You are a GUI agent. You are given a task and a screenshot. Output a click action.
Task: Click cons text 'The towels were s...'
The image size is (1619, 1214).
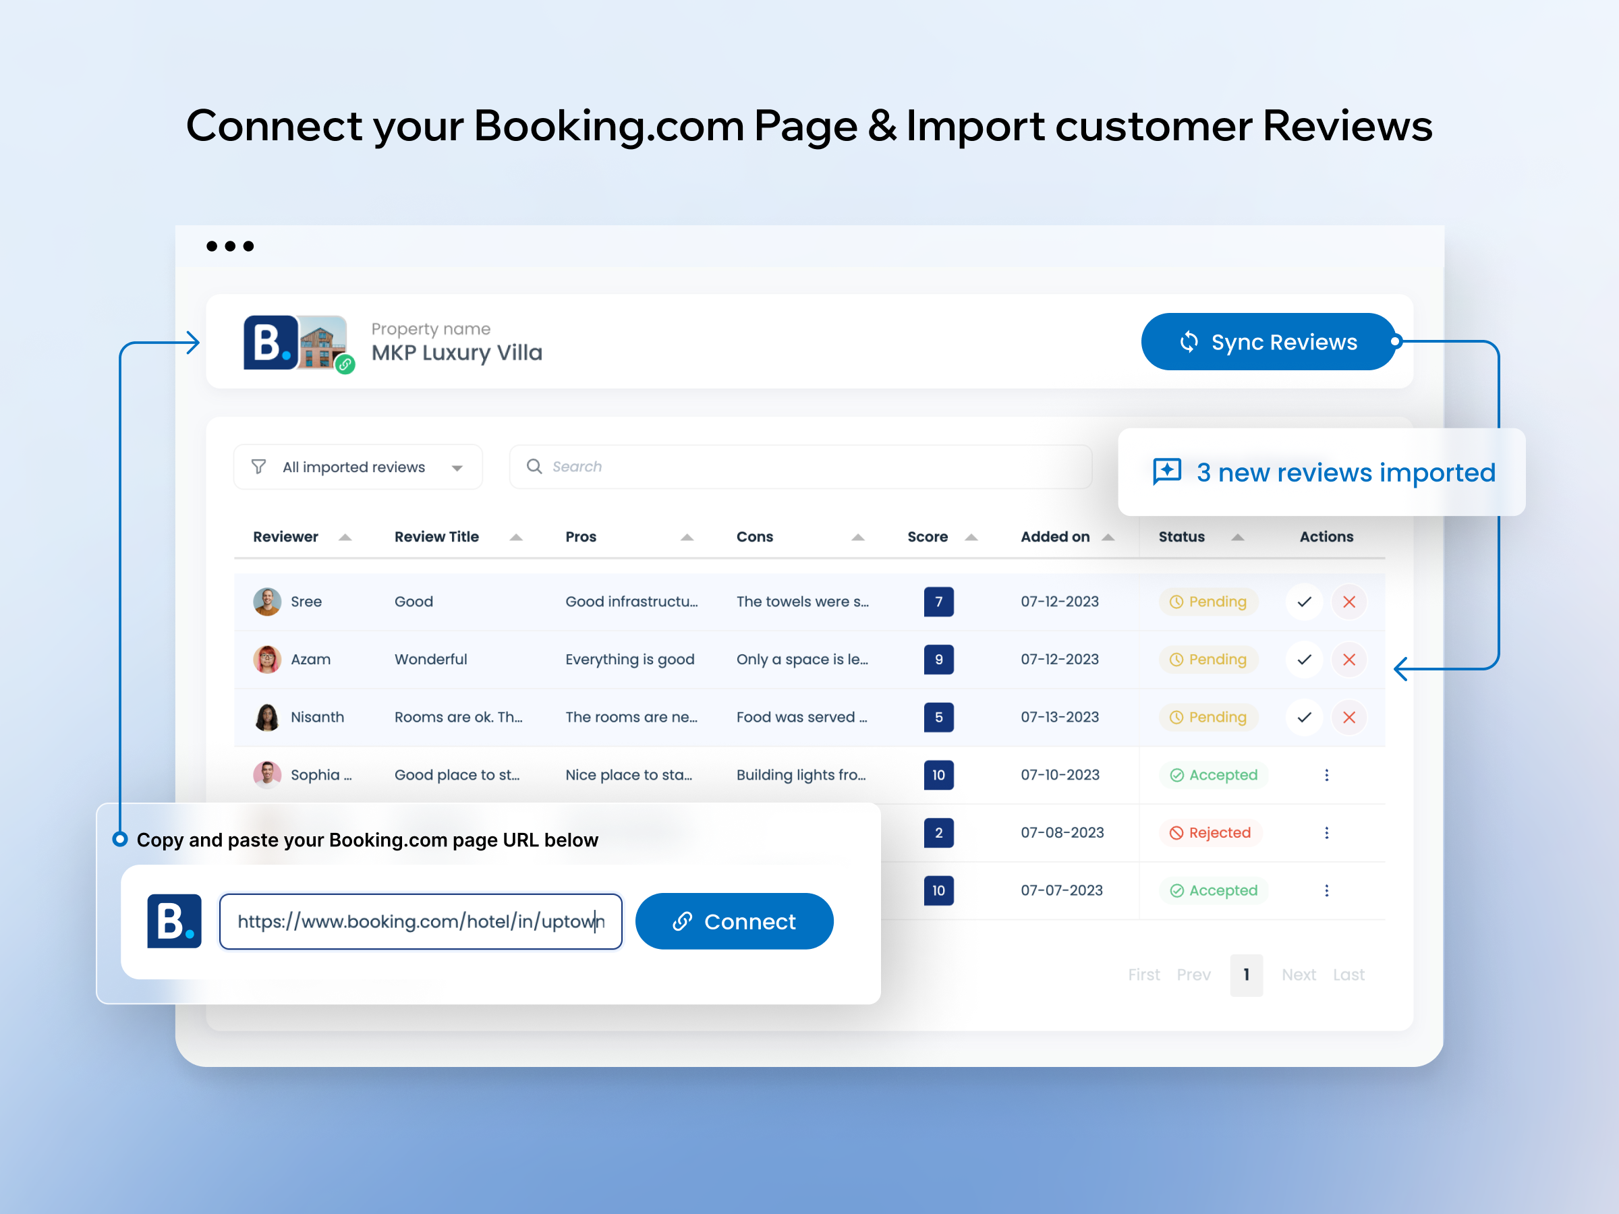point(803,602)
